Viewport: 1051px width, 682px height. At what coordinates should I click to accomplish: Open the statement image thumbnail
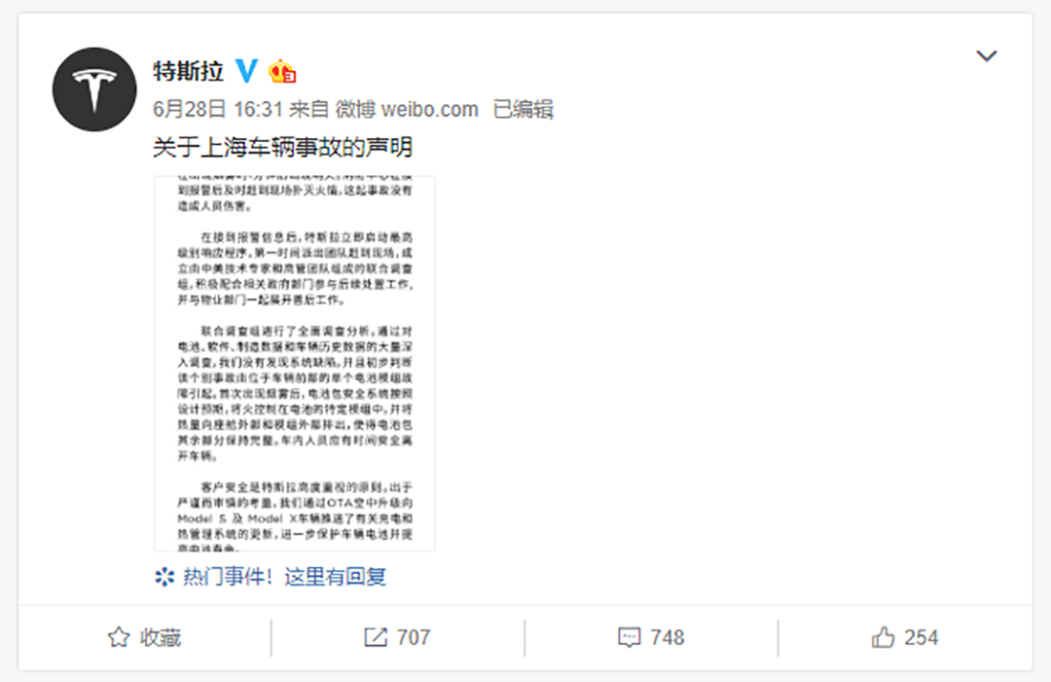pos(295,364)
